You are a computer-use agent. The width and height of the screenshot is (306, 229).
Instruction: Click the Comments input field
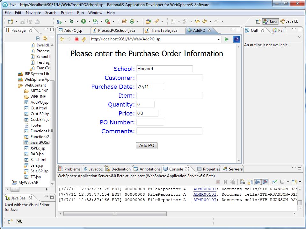pyautogui.click(x=169, y=131)
